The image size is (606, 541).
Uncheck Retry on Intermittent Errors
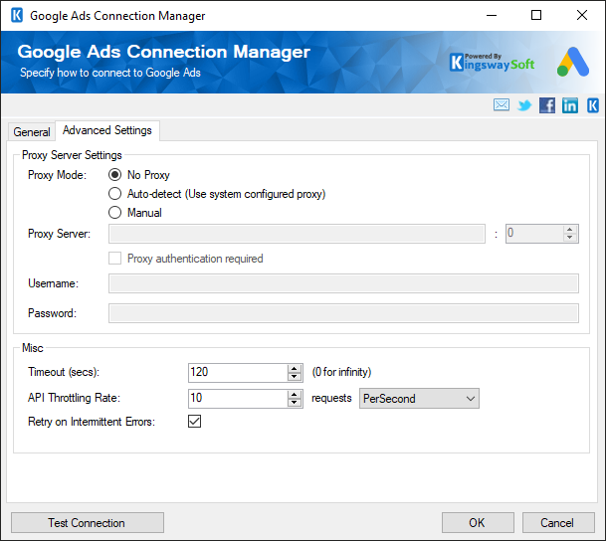pos(194,422)
